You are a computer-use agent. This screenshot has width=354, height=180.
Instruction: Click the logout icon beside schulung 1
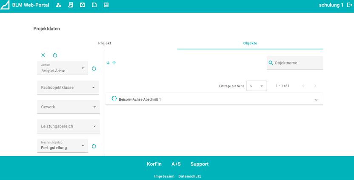[x=350, y=5]
